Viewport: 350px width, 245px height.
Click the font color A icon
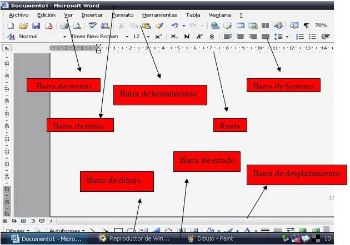point(247,230)
